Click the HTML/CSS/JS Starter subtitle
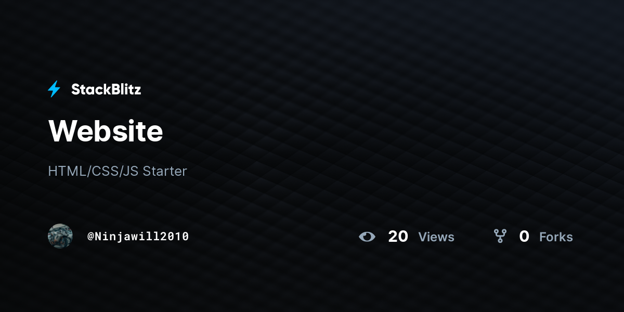 (118, 171)
